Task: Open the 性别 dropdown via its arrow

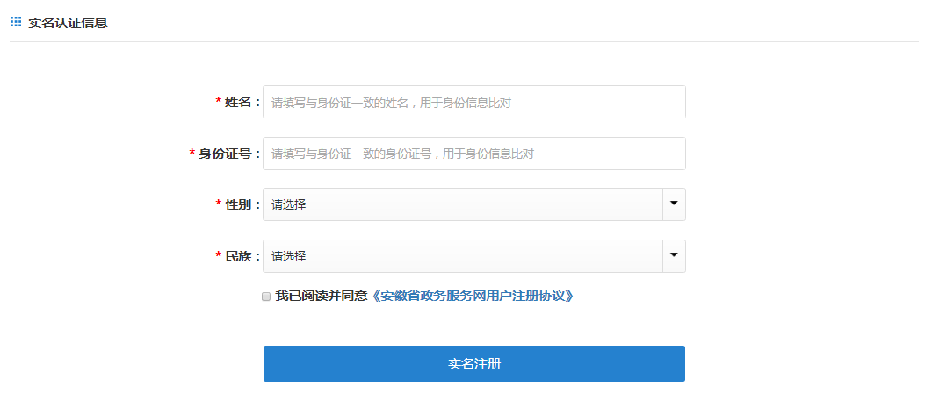Action: pos(674,204)
